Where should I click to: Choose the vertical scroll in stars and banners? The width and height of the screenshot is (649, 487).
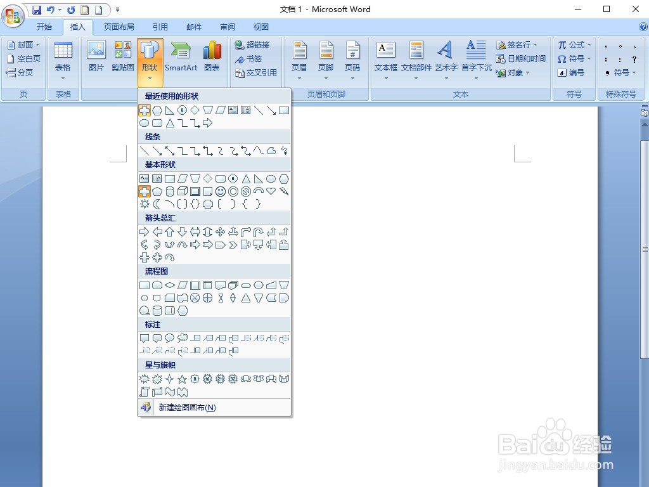click(x=145, y=392)
